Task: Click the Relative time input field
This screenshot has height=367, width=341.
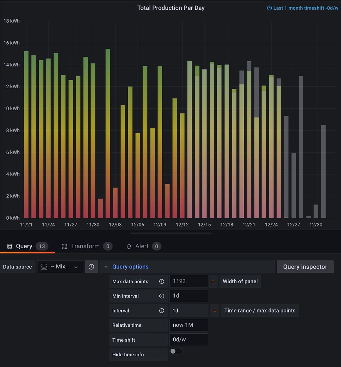Action: pos(188,325)
